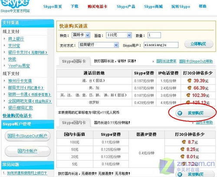Open the 玩转Skype menu item

point(181,7)
